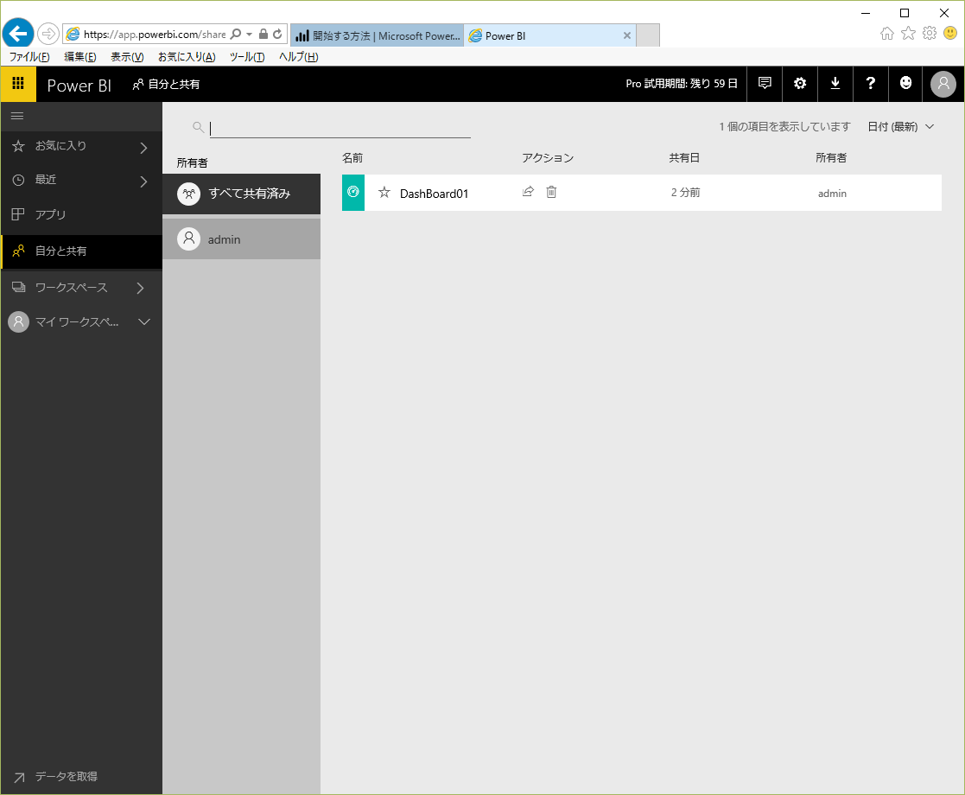Open the 日付 (最新) sort dropdown
Viewport: 965px width, 795px height.
point(901,126)
